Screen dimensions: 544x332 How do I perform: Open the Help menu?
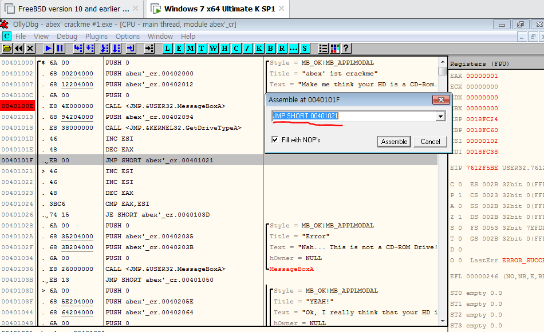click(x=188, y=37)
